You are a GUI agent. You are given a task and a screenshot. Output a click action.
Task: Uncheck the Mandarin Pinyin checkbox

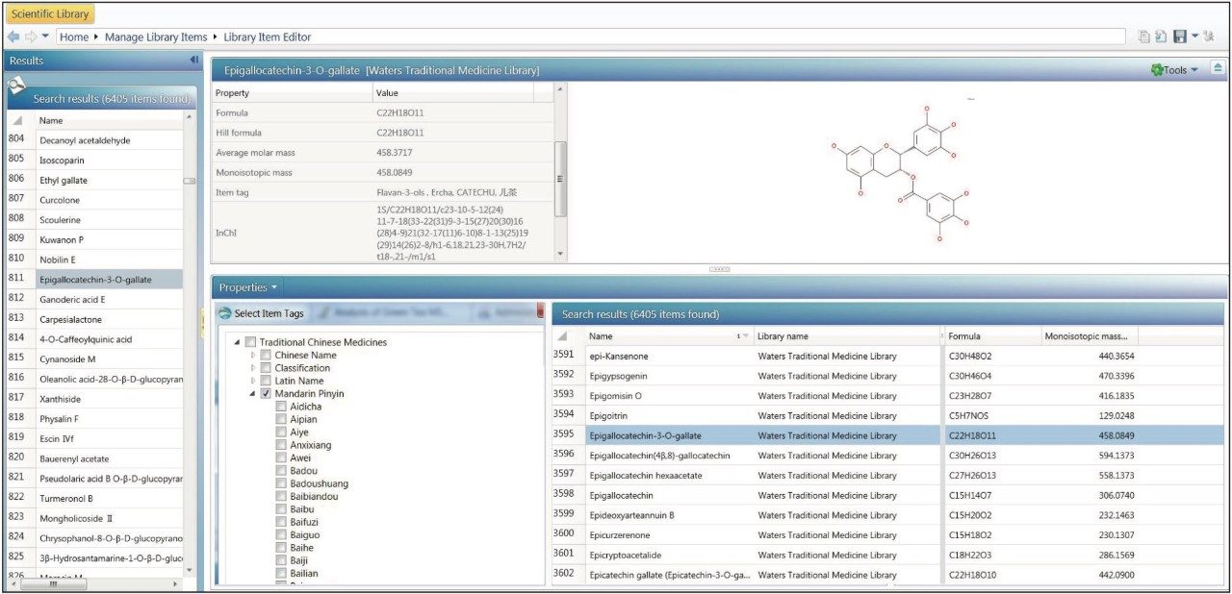pyautogui.click(x=266, y=394)
